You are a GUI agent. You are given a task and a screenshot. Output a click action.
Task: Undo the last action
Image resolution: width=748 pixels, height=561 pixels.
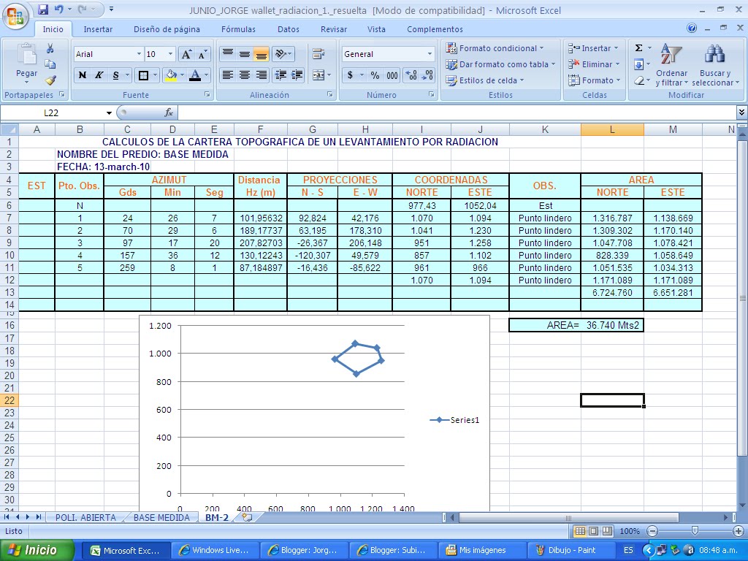58,9
